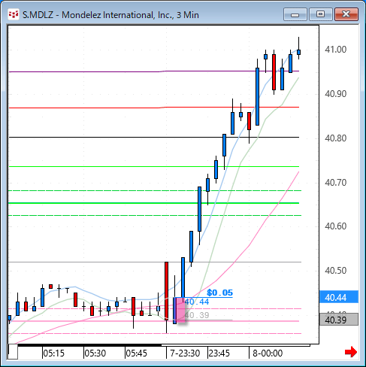Viewport: 366px width, 367px height.
Task: Click the window title S.MDLZ Mondelez International
Action: click(110, 15)
